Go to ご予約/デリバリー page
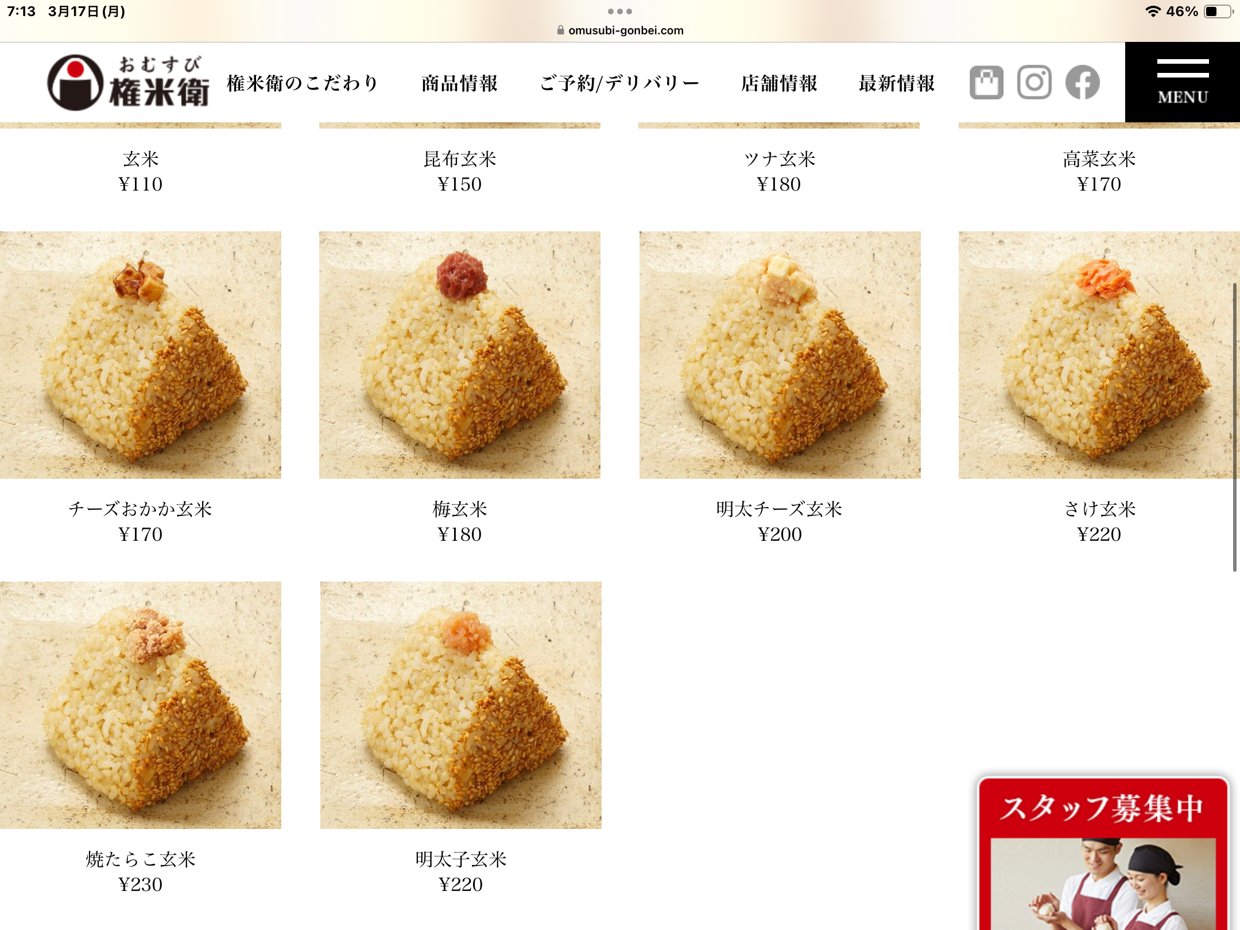This screenshot has height=930, width=1240. point(619,83)
